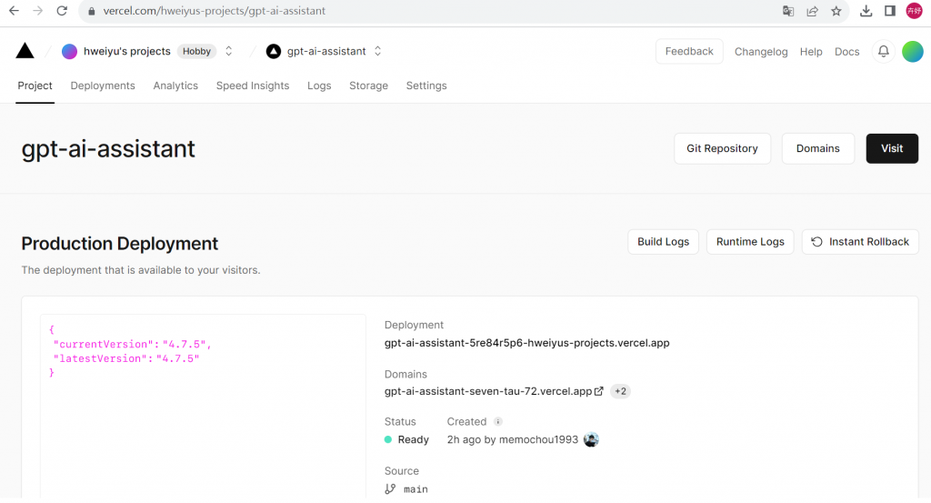The image size is (931, 503).
Task: Open the Analytics tab
Action: coord(175,86)
